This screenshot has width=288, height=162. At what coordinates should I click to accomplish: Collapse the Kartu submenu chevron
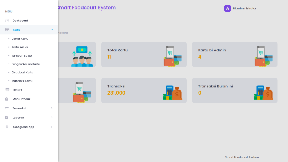coord(52,30)
